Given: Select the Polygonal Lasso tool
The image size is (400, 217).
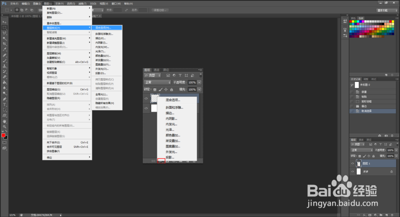Looking at the screenshot, I should click(4, 33).
